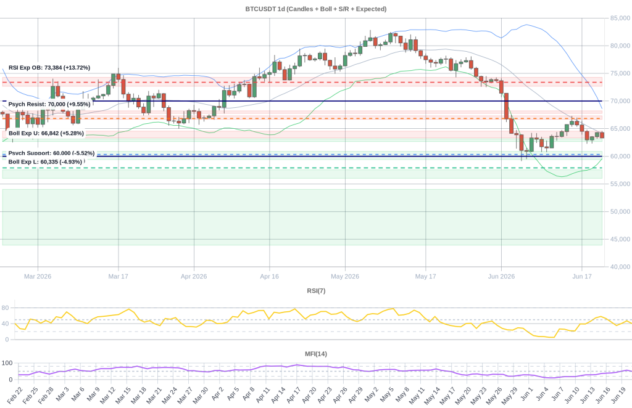Click the 'Apr 20' bottom date label

tap(307, 396)
